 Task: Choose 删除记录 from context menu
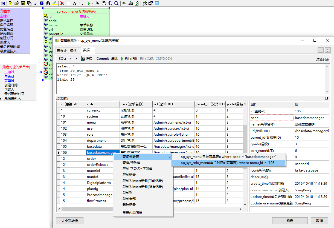[143, 205]
